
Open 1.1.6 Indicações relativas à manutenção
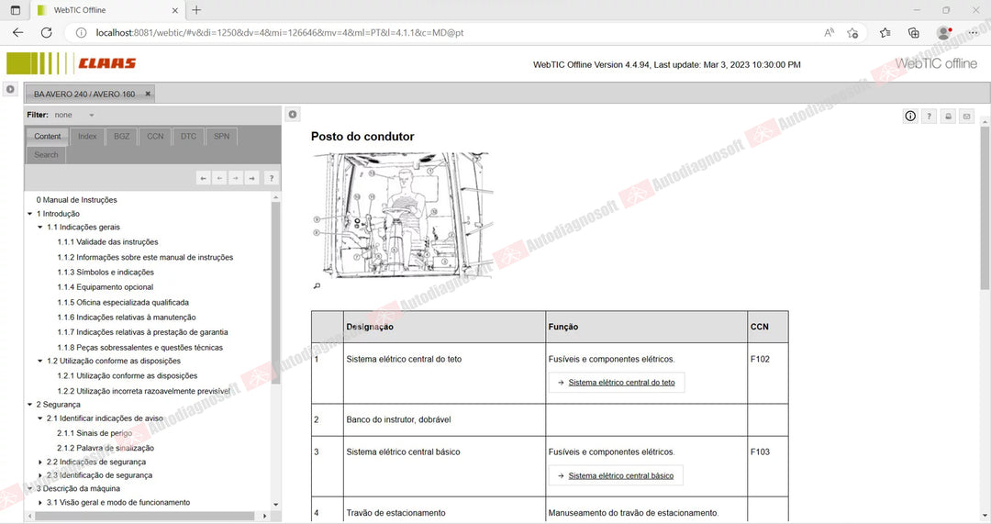tap(127, 318)
